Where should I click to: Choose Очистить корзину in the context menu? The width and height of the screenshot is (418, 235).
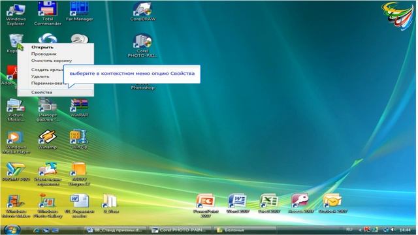pyautogui.click(x=56, y=61)
